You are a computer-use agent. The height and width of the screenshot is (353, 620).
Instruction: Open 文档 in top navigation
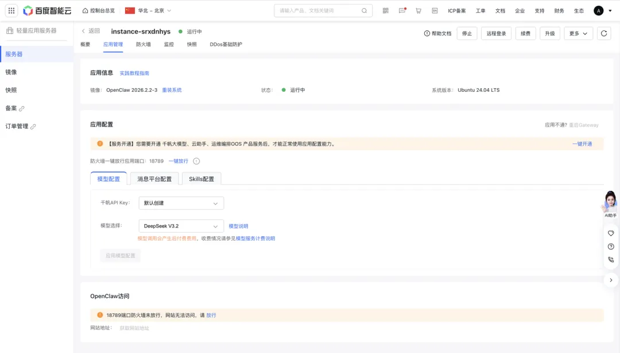tap(500, 11)
